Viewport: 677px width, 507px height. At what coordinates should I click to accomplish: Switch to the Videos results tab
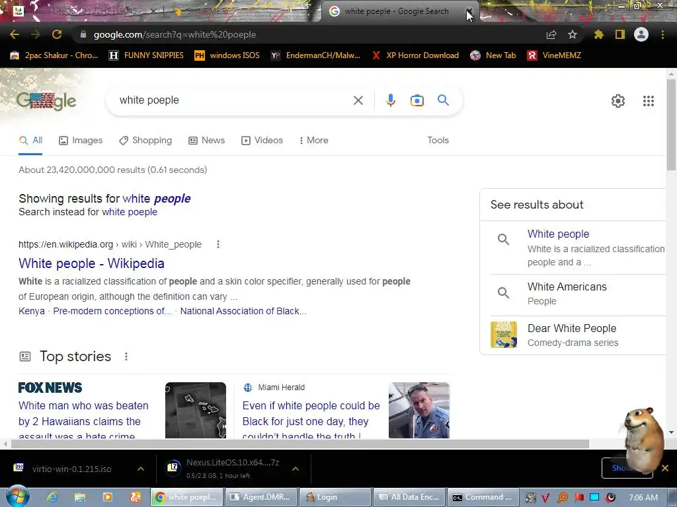(262, 141)
